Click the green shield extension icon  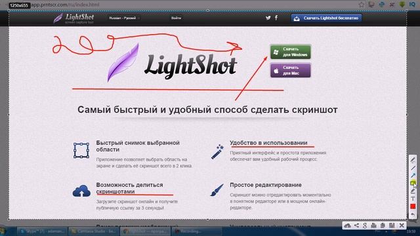pyautogui.click(x=402, y=5)
